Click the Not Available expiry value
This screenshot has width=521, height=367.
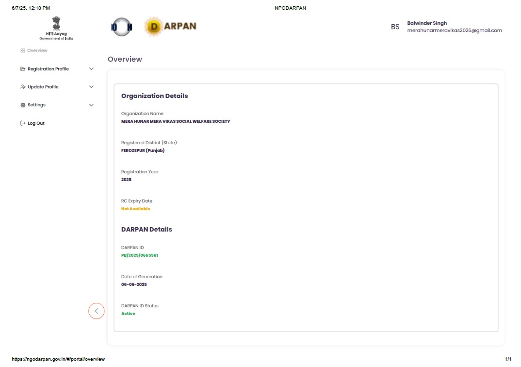(135, 209)
